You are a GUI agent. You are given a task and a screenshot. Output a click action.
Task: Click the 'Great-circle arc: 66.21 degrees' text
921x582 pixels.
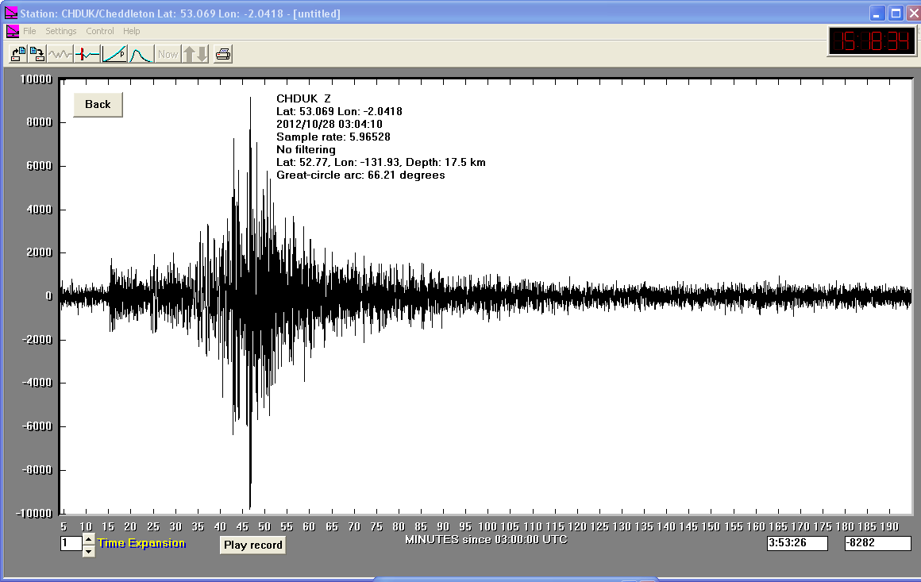click(360, 175)
